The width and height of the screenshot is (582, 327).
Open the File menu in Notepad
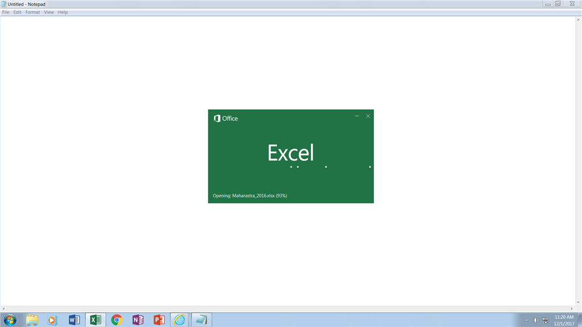tap(6, 12)
